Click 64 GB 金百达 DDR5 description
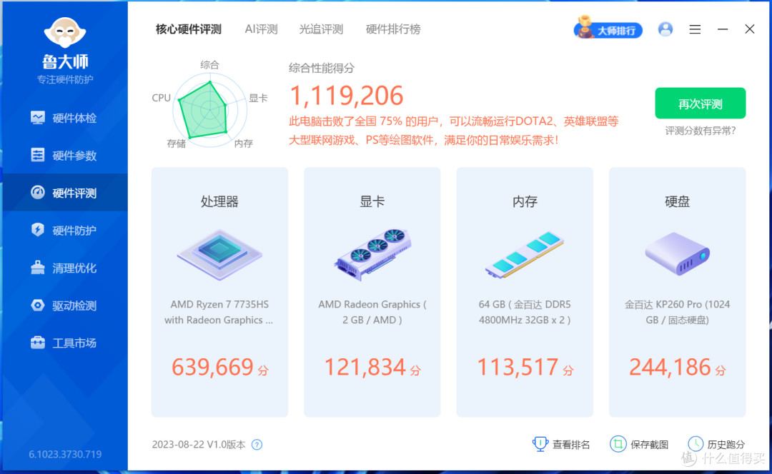 pyautogui.click(x=525, y=312)
